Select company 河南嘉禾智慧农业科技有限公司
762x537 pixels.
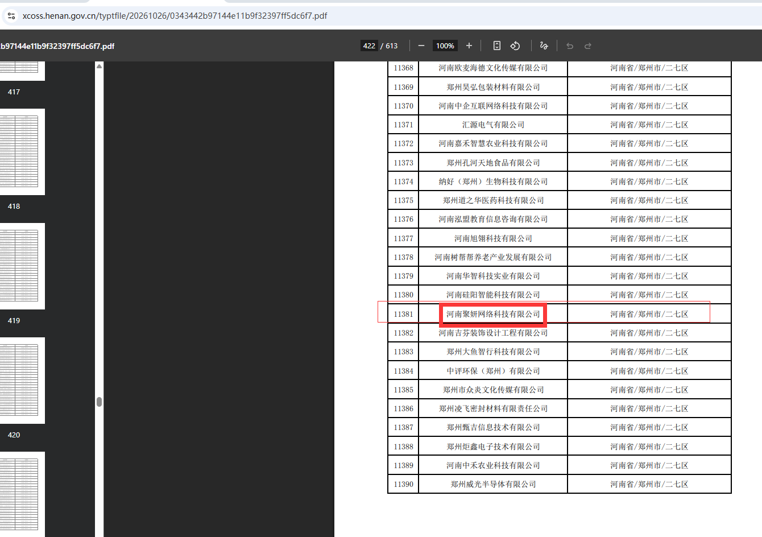(493, 143)
